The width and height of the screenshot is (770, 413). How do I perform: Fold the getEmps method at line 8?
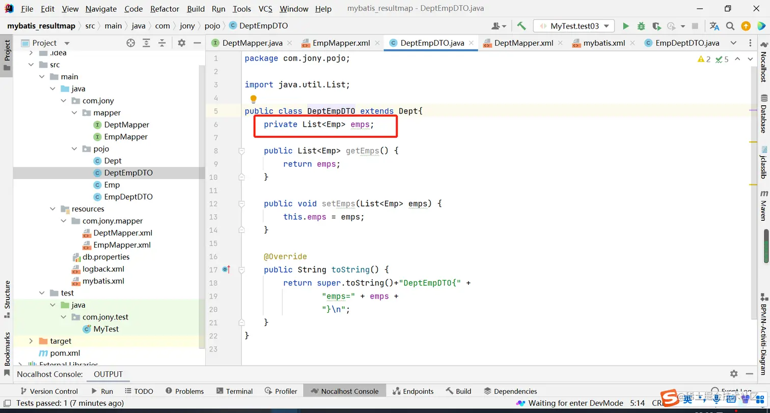[242, 151]
